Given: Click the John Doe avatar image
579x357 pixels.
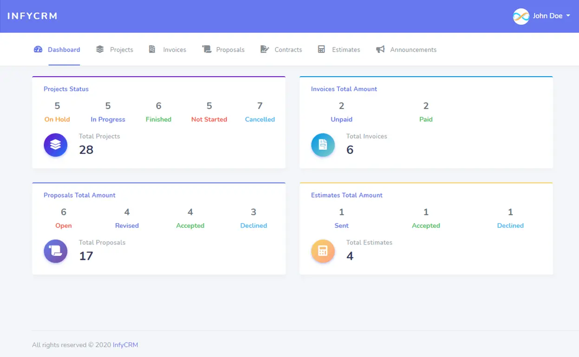Looking at the screenshot, I should 521,16.
